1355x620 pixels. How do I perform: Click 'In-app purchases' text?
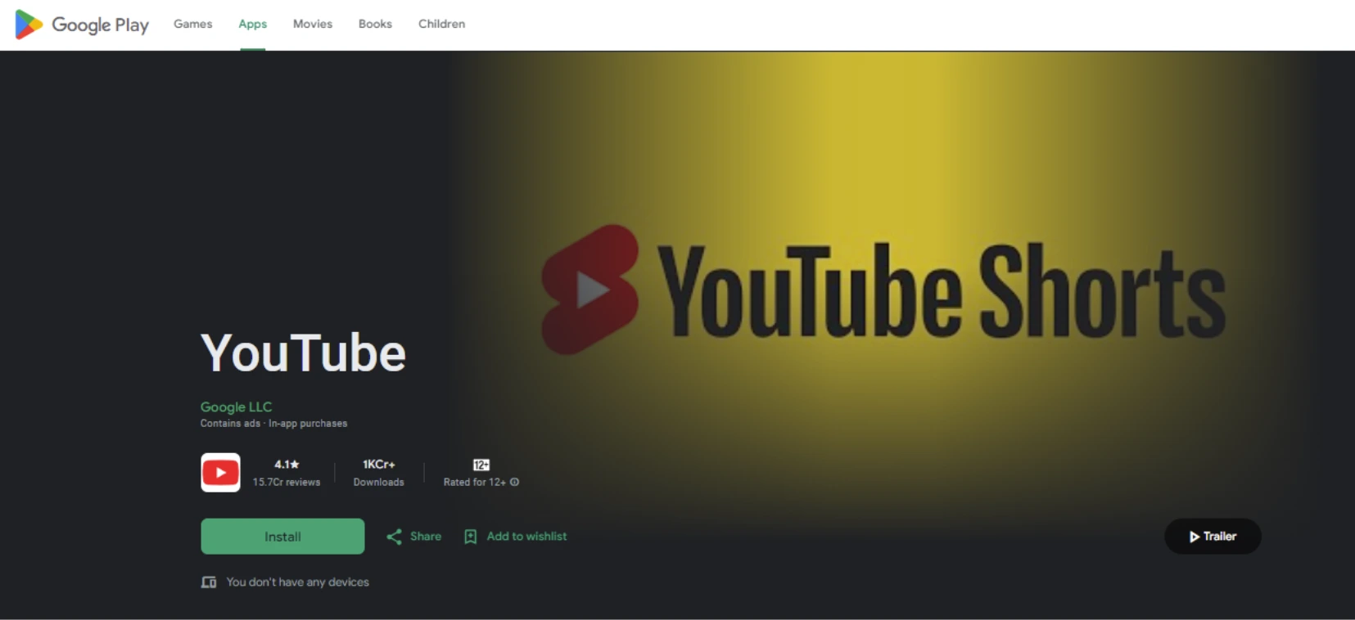tap(308, 423)
